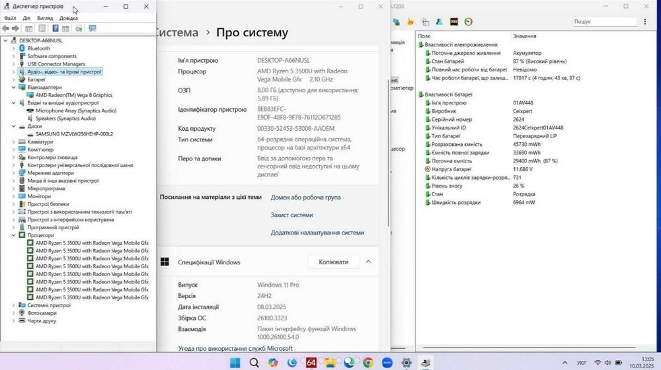Click the Рівень зносу row in AIDA64
Screen dimensions: 661x370
tap(537, 186)
